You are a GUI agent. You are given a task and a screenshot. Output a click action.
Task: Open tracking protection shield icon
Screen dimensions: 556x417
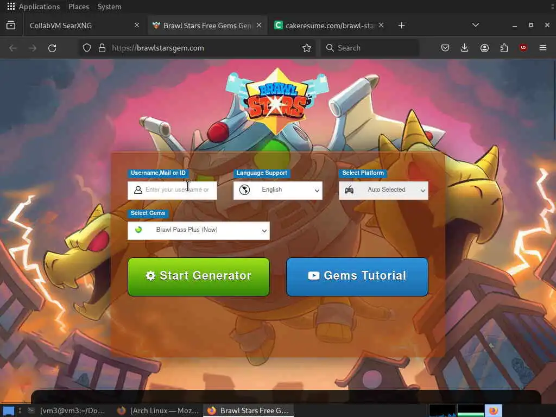coord(87,48)
